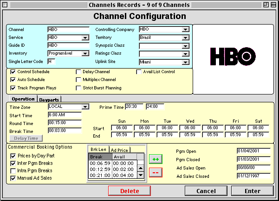Open the Time Zone dropdown
The image size is (279, 201).
pos(85,107)
